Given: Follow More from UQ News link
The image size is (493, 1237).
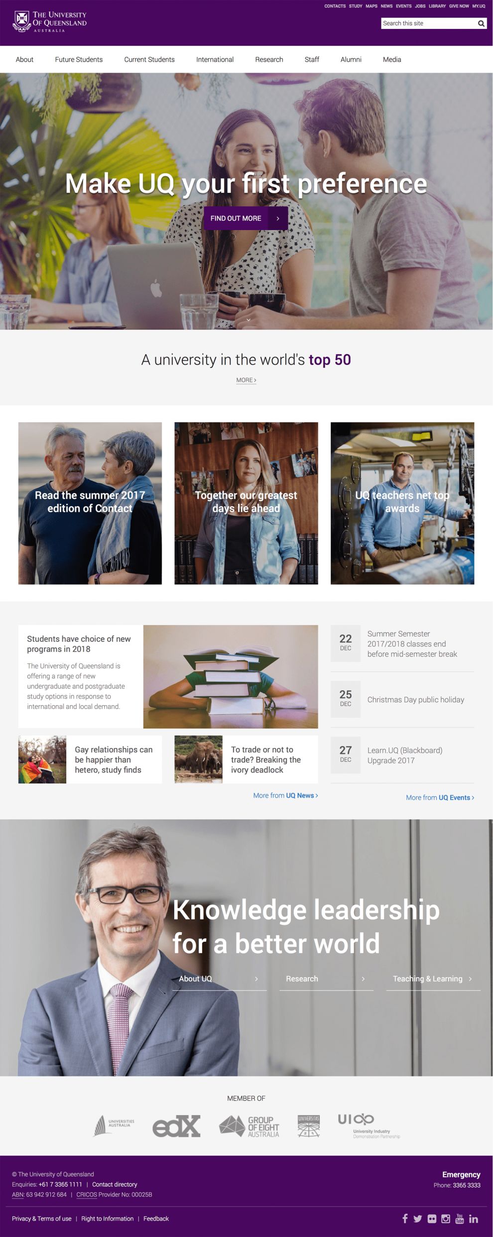Looking at the screenshot, I should pos(285,795).
